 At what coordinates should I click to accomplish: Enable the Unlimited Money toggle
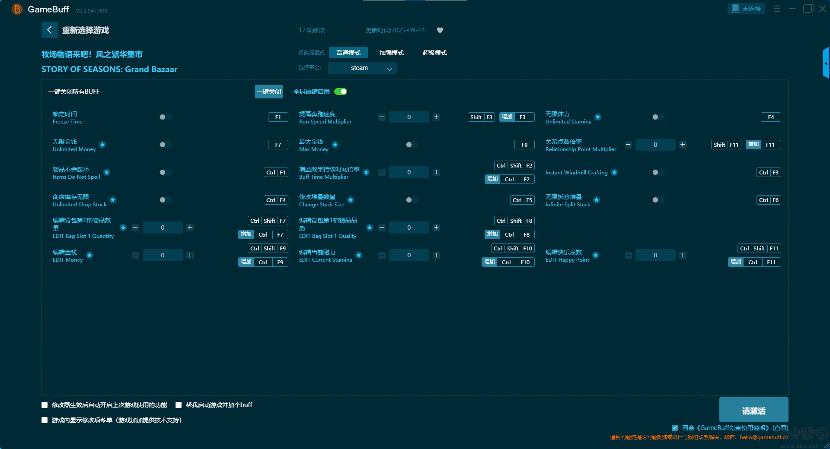165,145
